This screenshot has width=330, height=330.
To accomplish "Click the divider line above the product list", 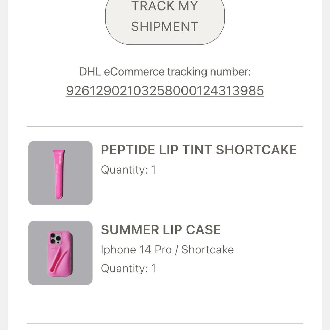I will [165, 126].
